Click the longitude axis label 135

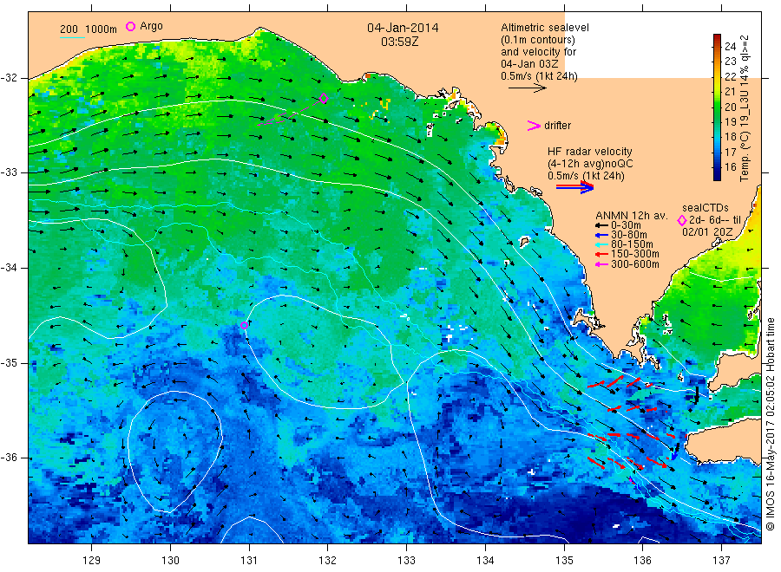tap(564, 561)
